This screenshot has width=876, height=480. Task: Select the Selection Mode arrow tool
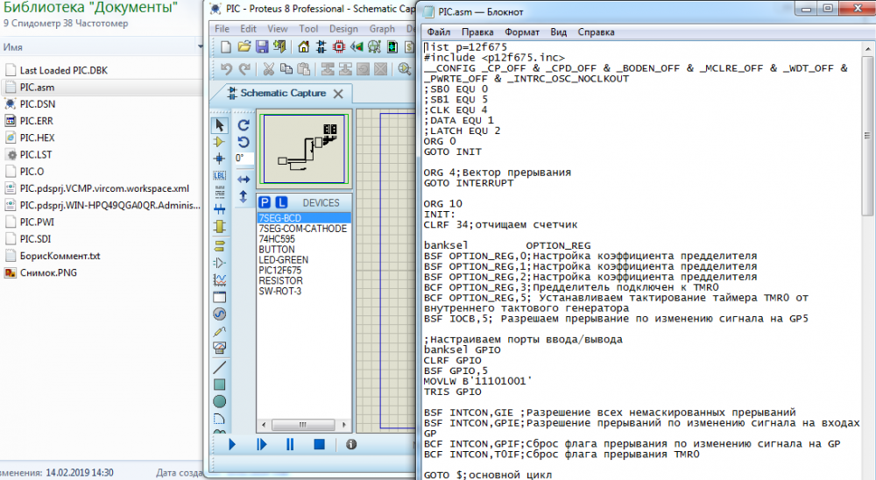coord(219,125)
